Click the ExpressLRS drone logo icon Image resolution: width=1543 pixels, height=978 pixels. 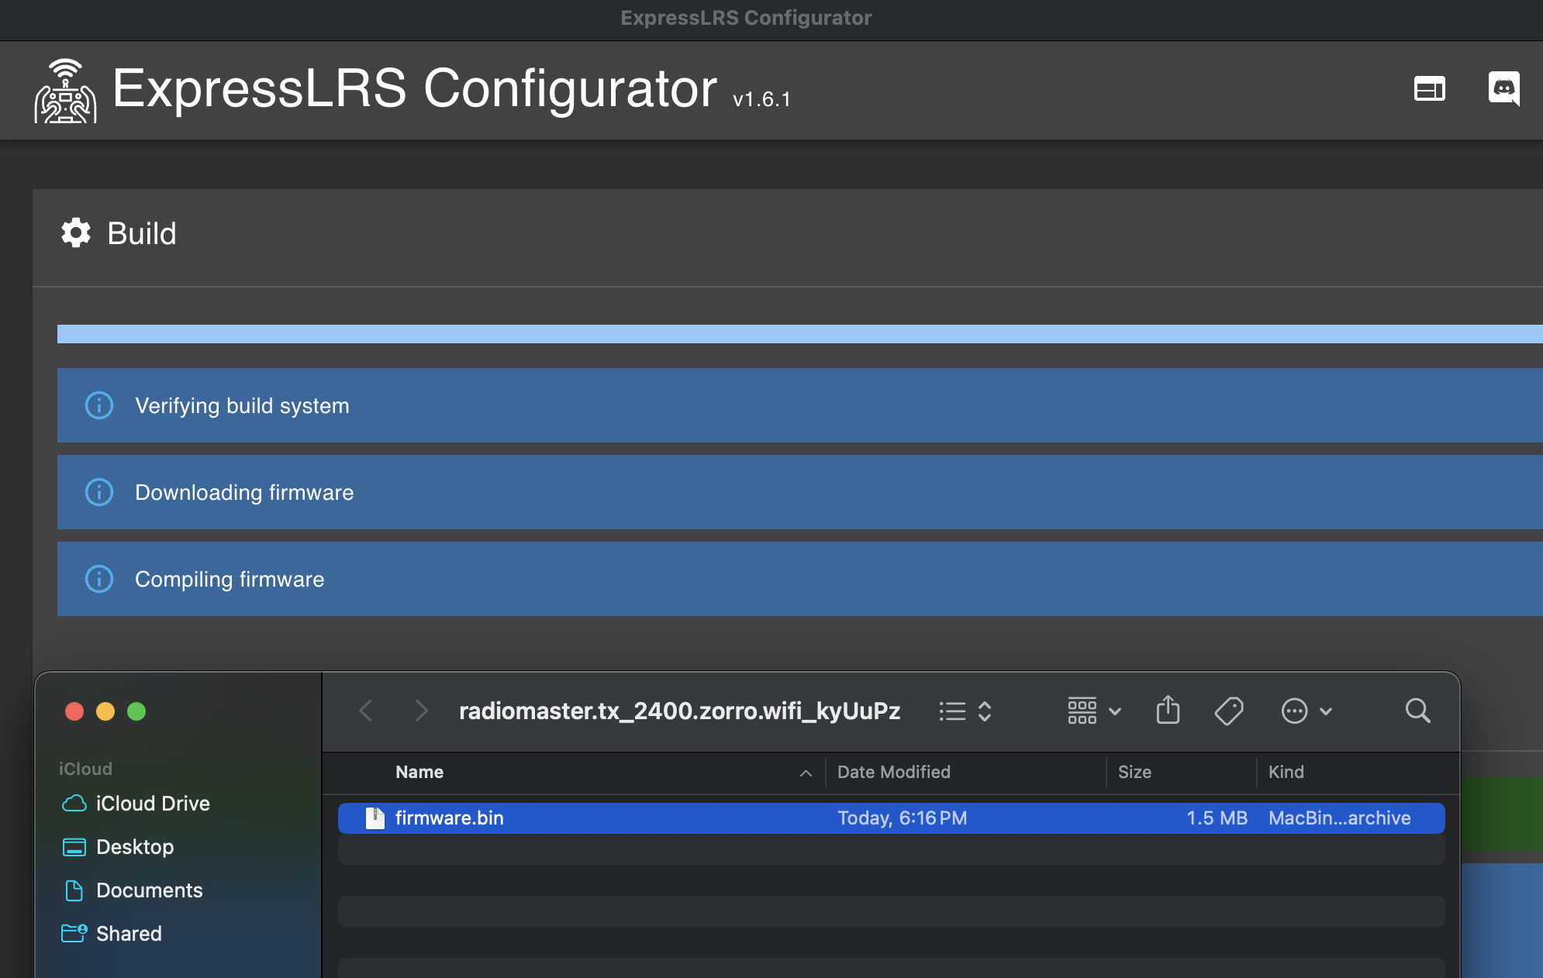[x=65, y=91]
